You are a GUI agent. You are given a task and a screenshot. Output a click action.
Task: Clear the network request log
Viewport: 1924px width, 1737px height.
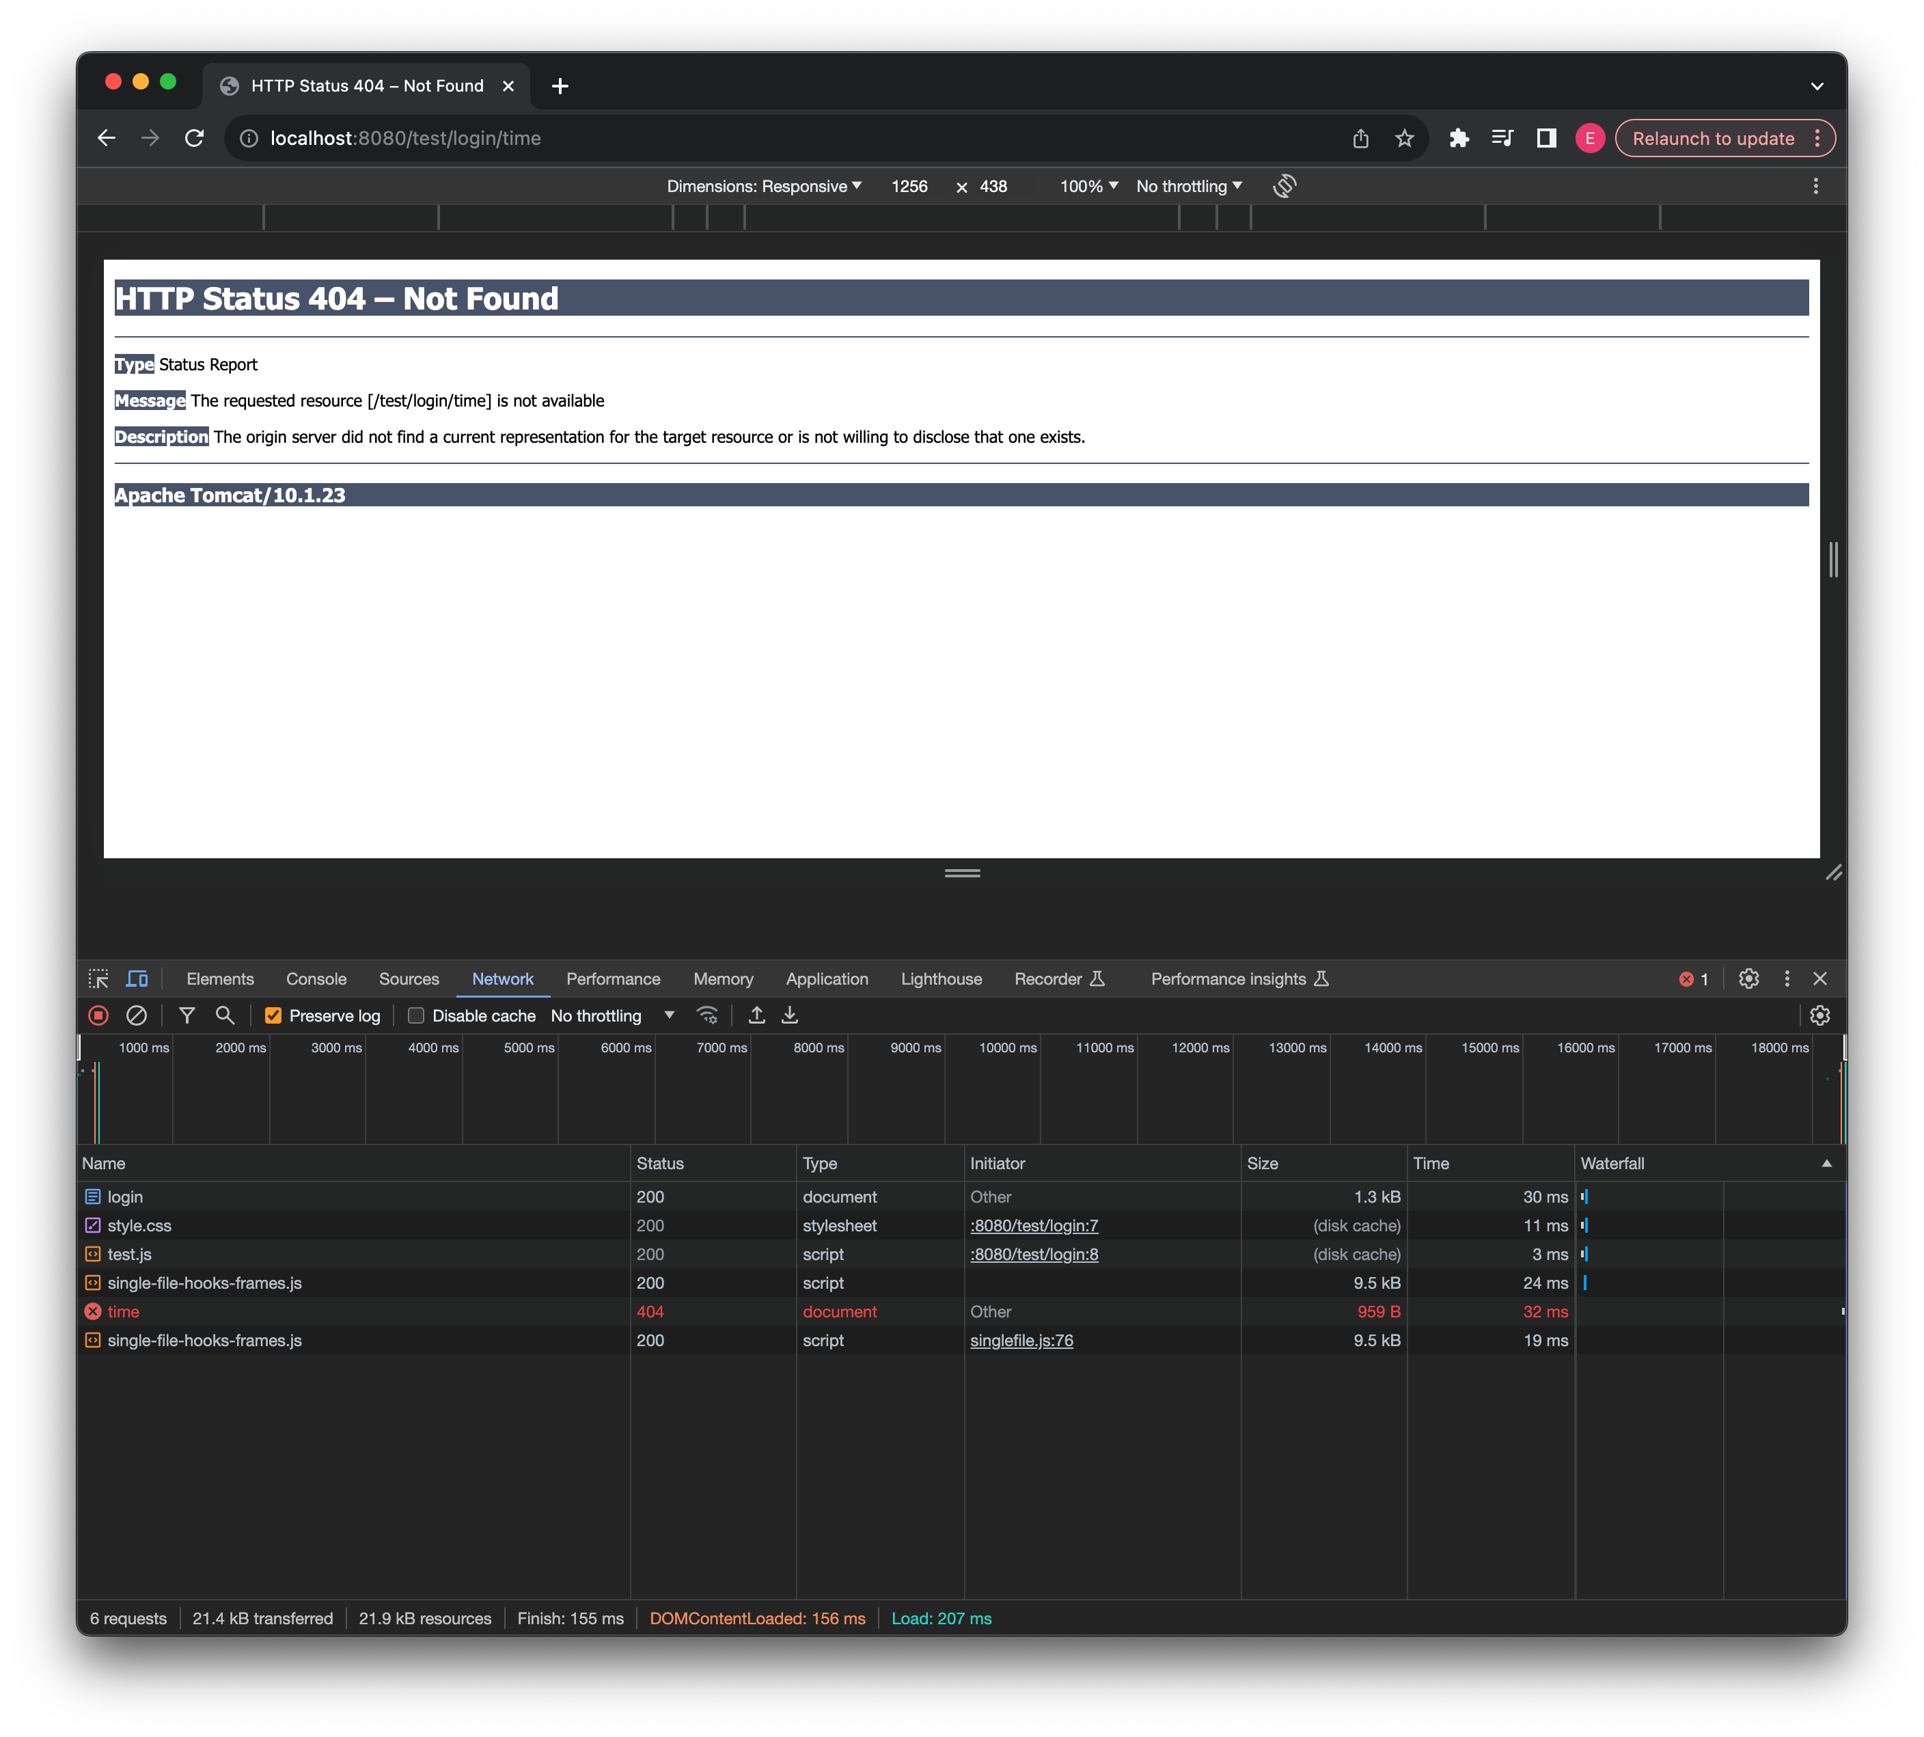pos(137,1015)
